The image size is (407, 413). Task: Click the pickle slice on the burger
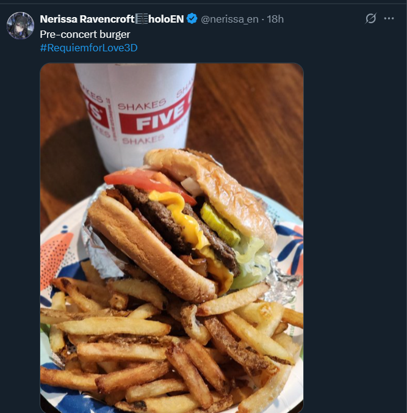click(220, 224)
